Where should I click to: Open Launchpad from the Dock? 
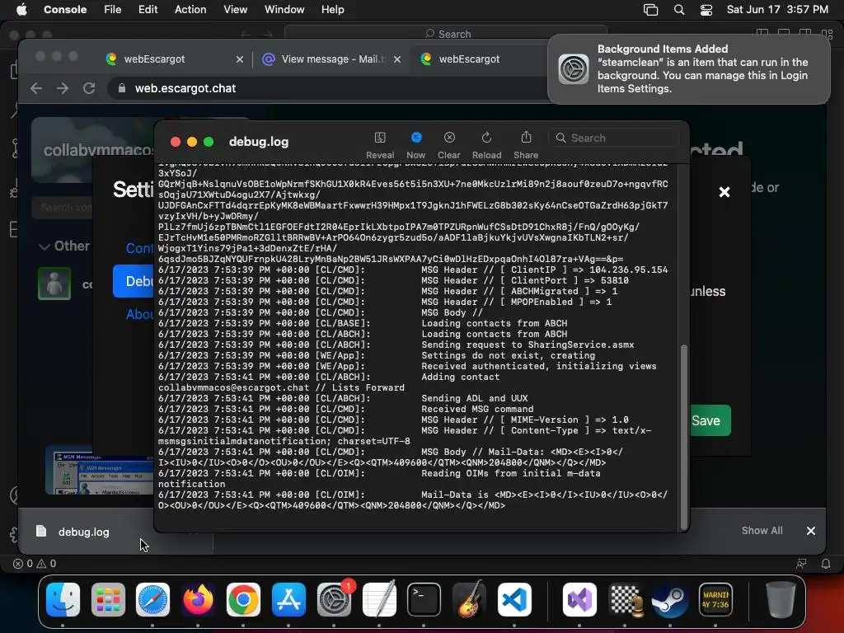[x=108, y=599]
